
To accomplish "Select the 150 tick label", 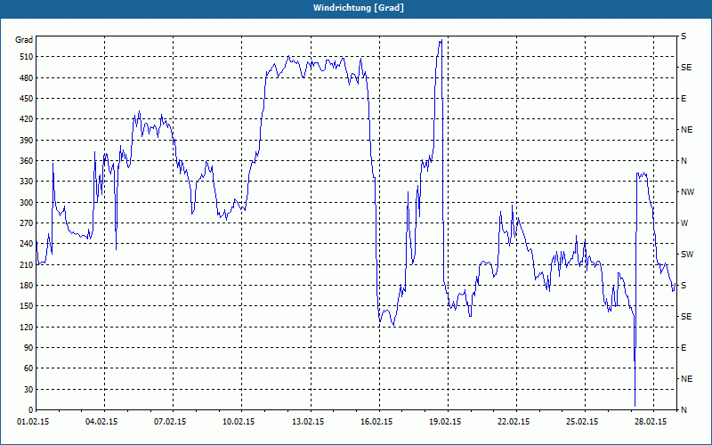I will click(27, 305).
